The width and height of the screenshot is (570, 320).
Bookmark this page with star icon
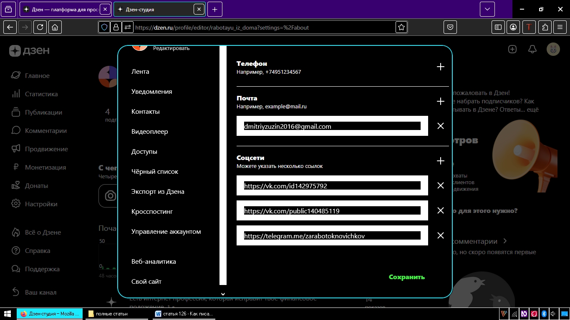tap(401, 27)
